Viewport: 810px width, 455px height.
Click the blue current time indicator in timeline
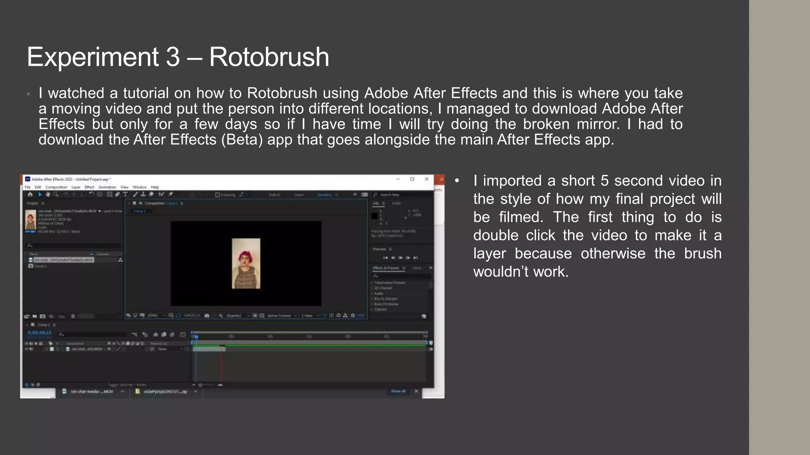click(196, 337)
